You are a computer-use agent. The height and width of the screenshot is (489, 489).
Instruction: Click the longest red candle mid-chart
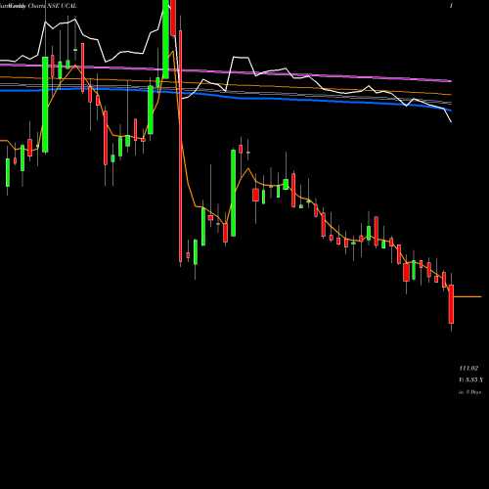[x=180, y=146]
